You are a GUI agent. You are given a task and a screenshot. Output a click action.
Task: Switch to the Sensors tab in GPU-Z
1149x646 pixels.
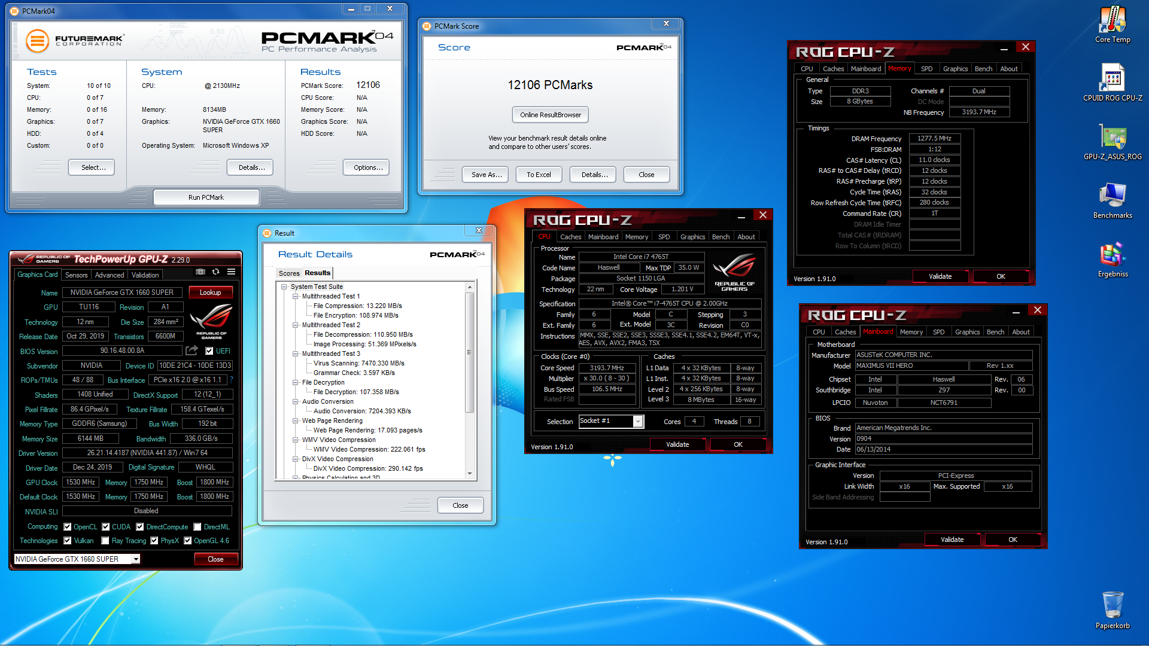pos(76,275)
